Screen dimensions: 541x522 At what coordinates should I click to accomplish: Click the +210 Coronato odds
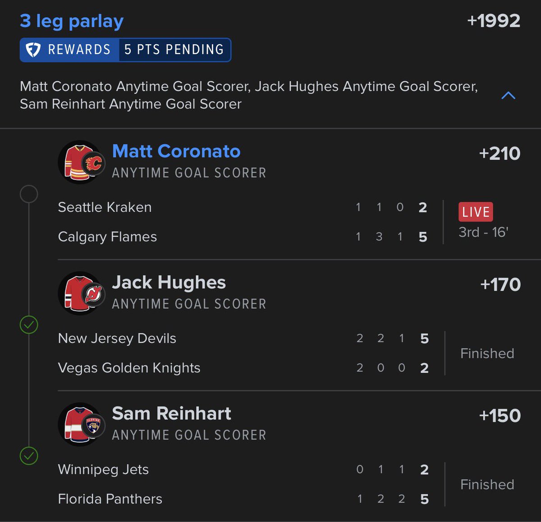click(x=500, y=153)
